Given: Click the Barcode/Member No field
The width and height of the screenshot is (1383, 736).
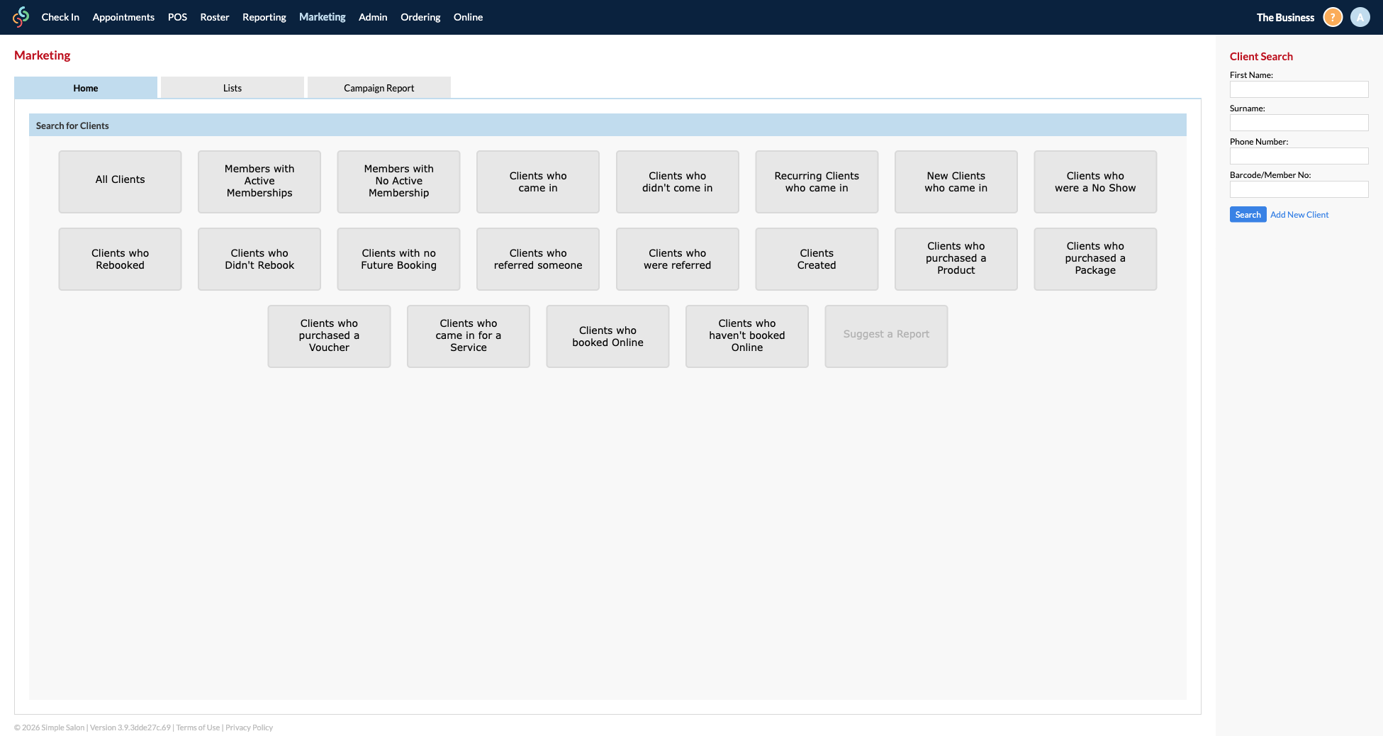Looking at the screenshot, I should [1299, 189].
